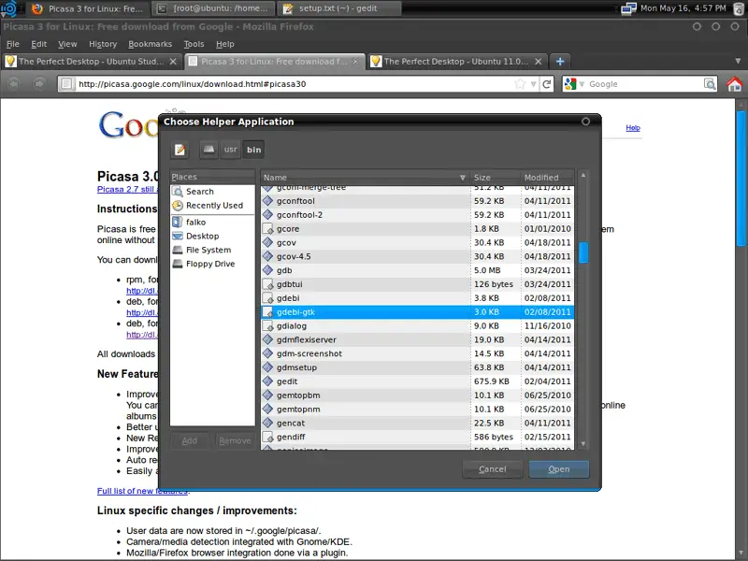Click the gdialog file icon
Image resolution: width=748 pixels, height=561 pixels.
point(268,325)
